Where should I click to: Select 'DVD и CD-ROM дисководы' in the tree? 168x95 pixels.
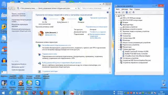click(132, 18)
